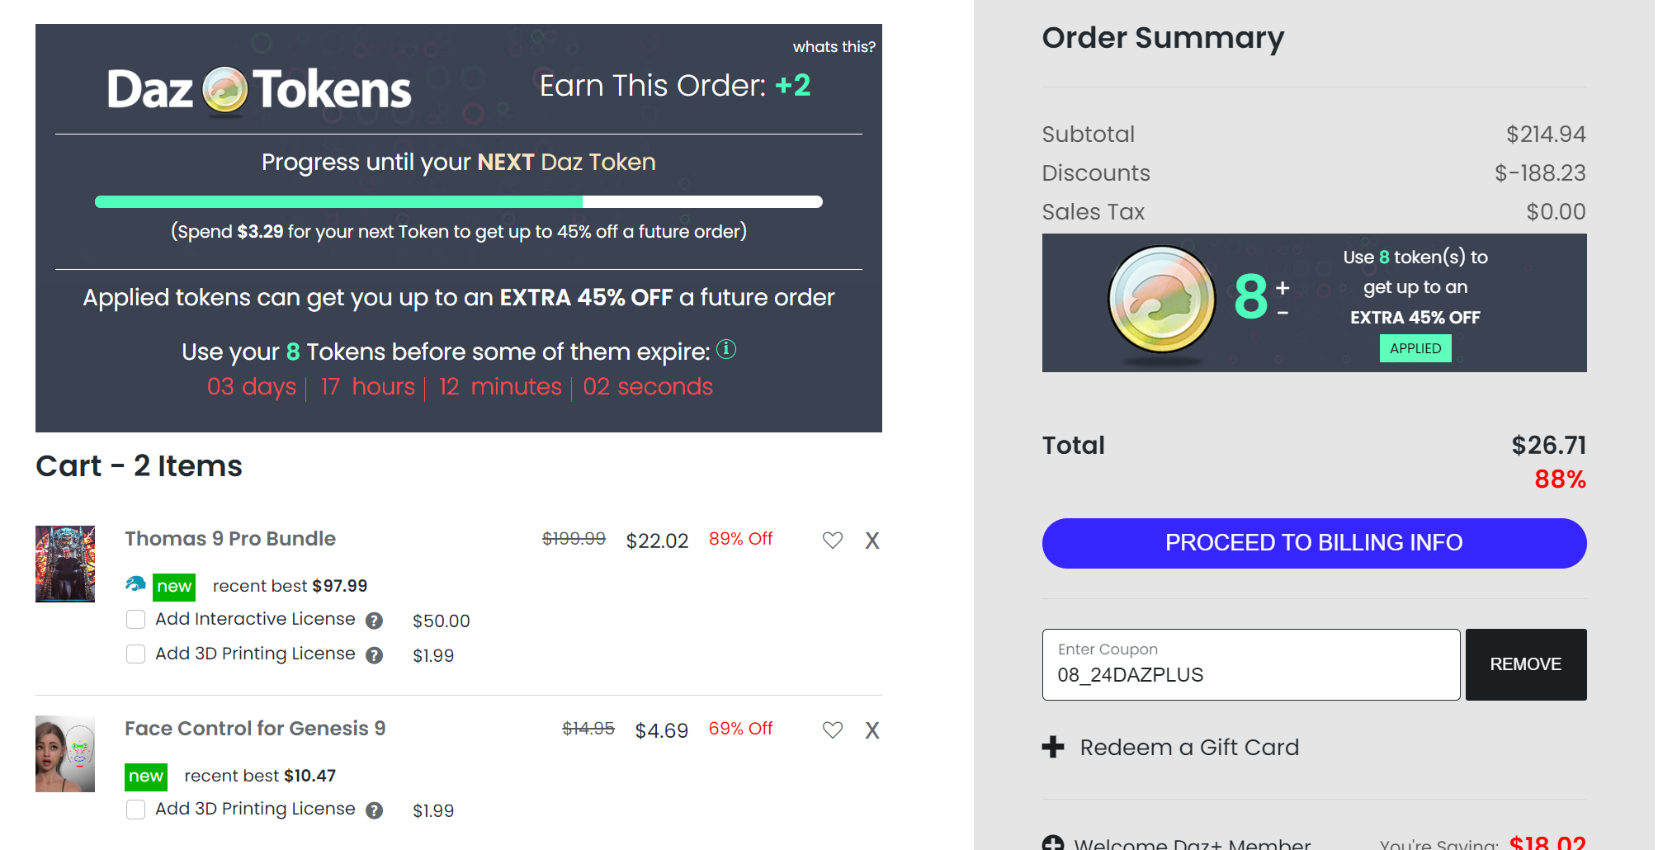Image resolution: width=1658 pixels, height=850 pixels.
Task: Check Add 3D Printing License for Face Control
Action: 136,810
